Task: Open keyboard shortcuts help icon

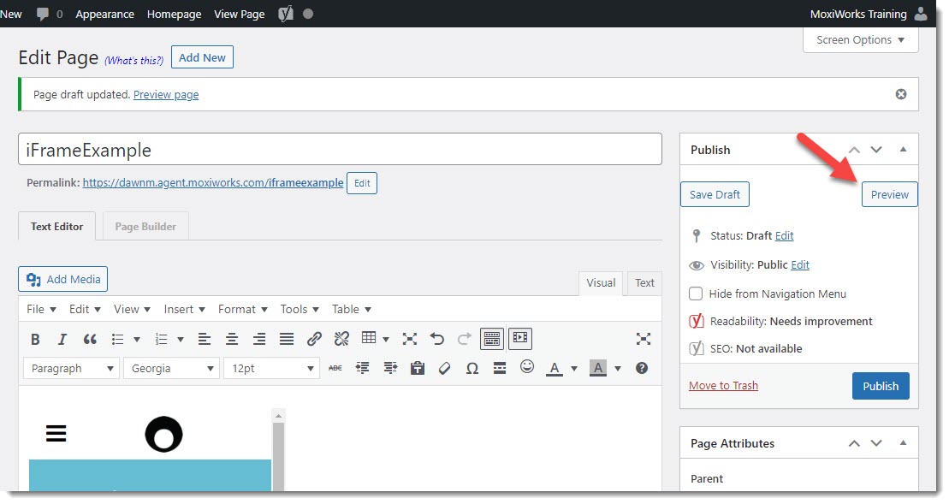Action: 642,369
